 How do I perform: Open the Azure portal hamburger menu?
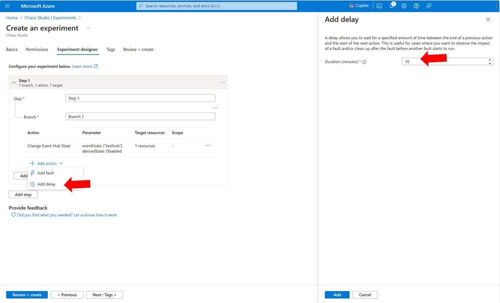click(8, 5)
